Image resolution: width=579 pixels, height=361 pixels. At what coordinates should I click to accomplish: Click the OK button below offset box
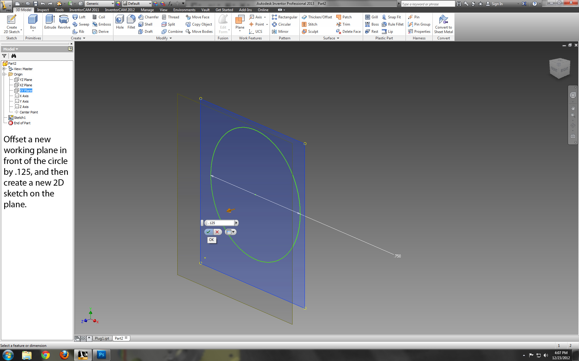211,240
